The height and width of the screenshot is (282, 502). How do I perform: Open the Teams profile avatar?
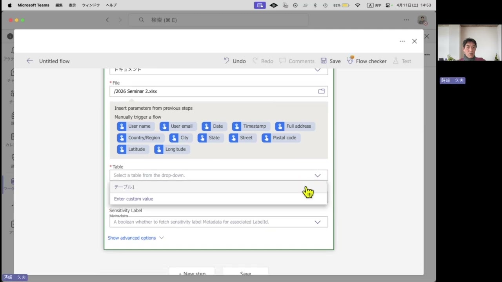tap(422, 20)
